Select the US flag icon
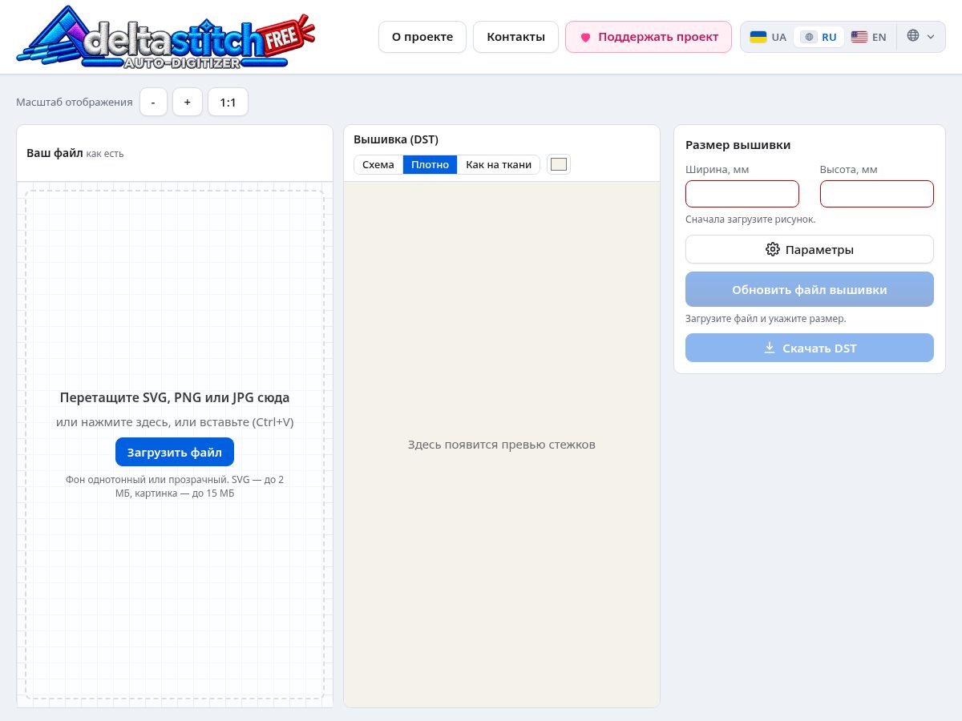The image size is (962, 721). click(x=859, y=37)
